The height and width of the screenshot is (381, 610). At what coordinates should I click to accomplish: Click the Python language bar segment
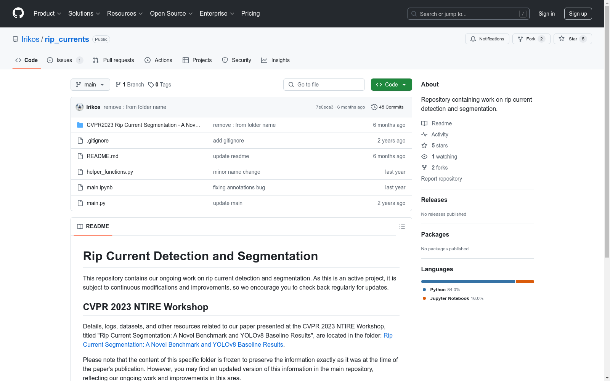click(x=468, y=282)
